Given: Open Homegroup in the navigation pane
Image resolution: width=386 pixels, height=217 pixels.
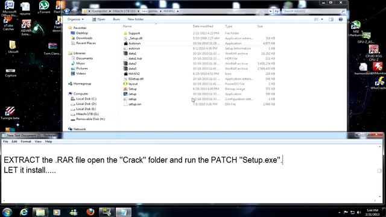Looking at the screenshot, I should pyautogui.click(x=82, y=84).
